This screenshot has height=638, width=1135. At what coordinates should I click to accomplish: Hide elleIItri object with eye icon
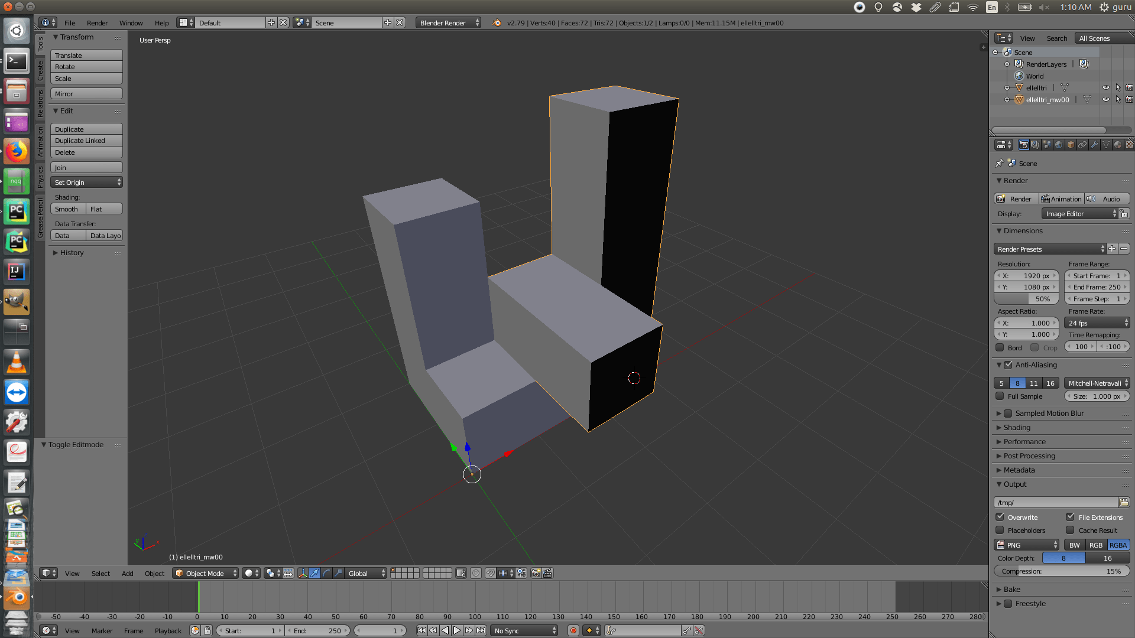pos(1105,87)
